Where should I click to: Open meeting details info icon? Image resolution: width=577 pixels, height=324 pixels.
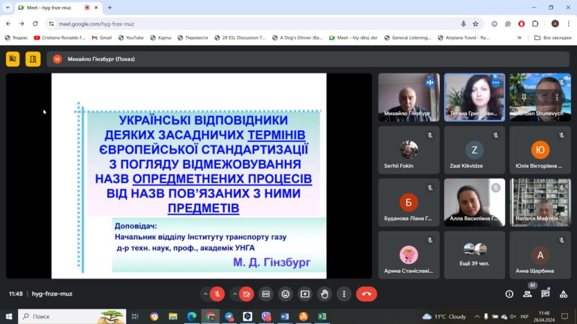coord(509,294)
